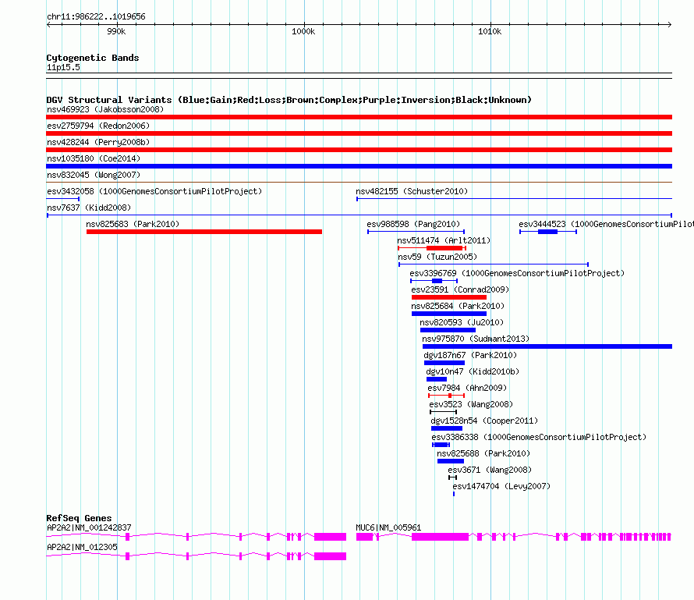The height and width of the screenshot is (600, 694).
Task: Click AP2A2|NM_001242837 gene label
Action: 89,527
